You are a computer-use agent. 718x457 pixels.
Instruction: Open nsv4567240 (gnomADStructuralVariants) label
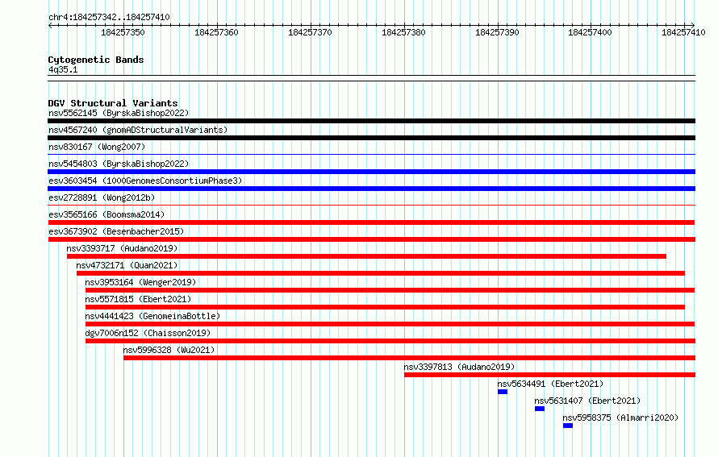[x=138, y=130]
